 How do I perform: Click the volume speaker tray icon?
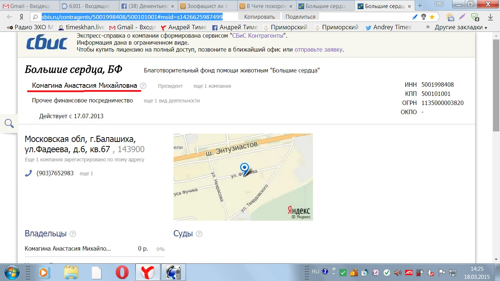(398, 273)
